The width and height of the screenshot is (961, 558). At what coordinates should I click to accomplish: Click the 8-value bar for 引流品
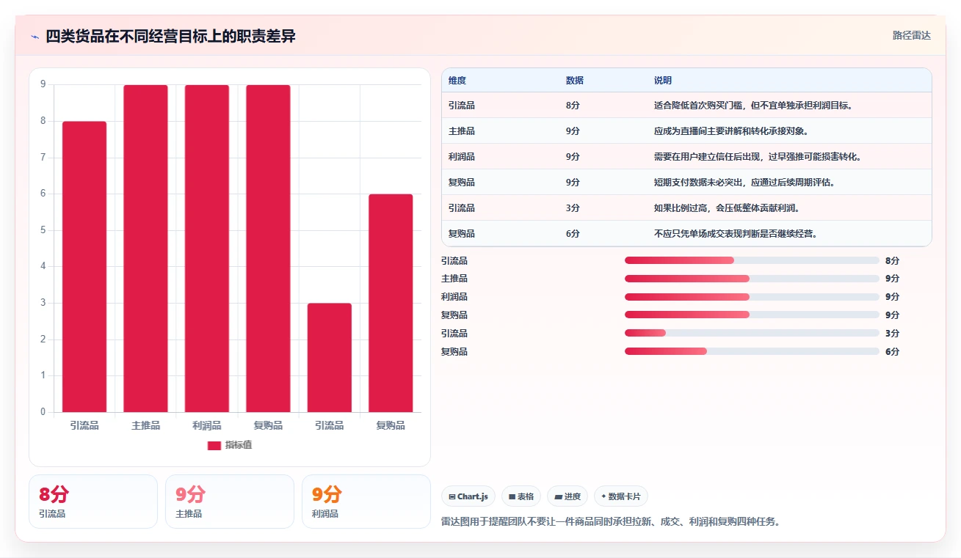coord(84,267)
